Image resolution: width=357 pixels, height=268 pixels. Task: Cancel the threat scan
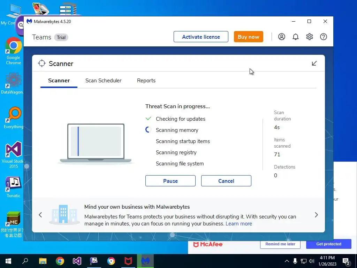[226, 181]
